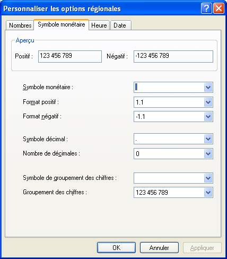Click the help question mark icon
Viewport: 227px width, 259px height.
click(x=206, y=8)
